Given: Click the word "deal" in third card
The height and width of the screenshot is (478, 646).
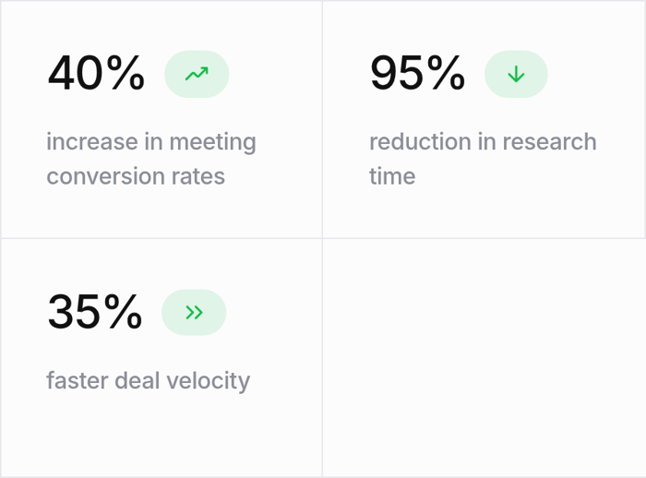Looking at the screenshot, I should 138,380.
